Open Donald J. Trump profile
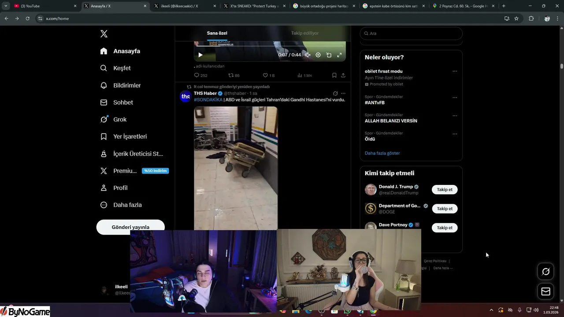 tap(396, 187)
